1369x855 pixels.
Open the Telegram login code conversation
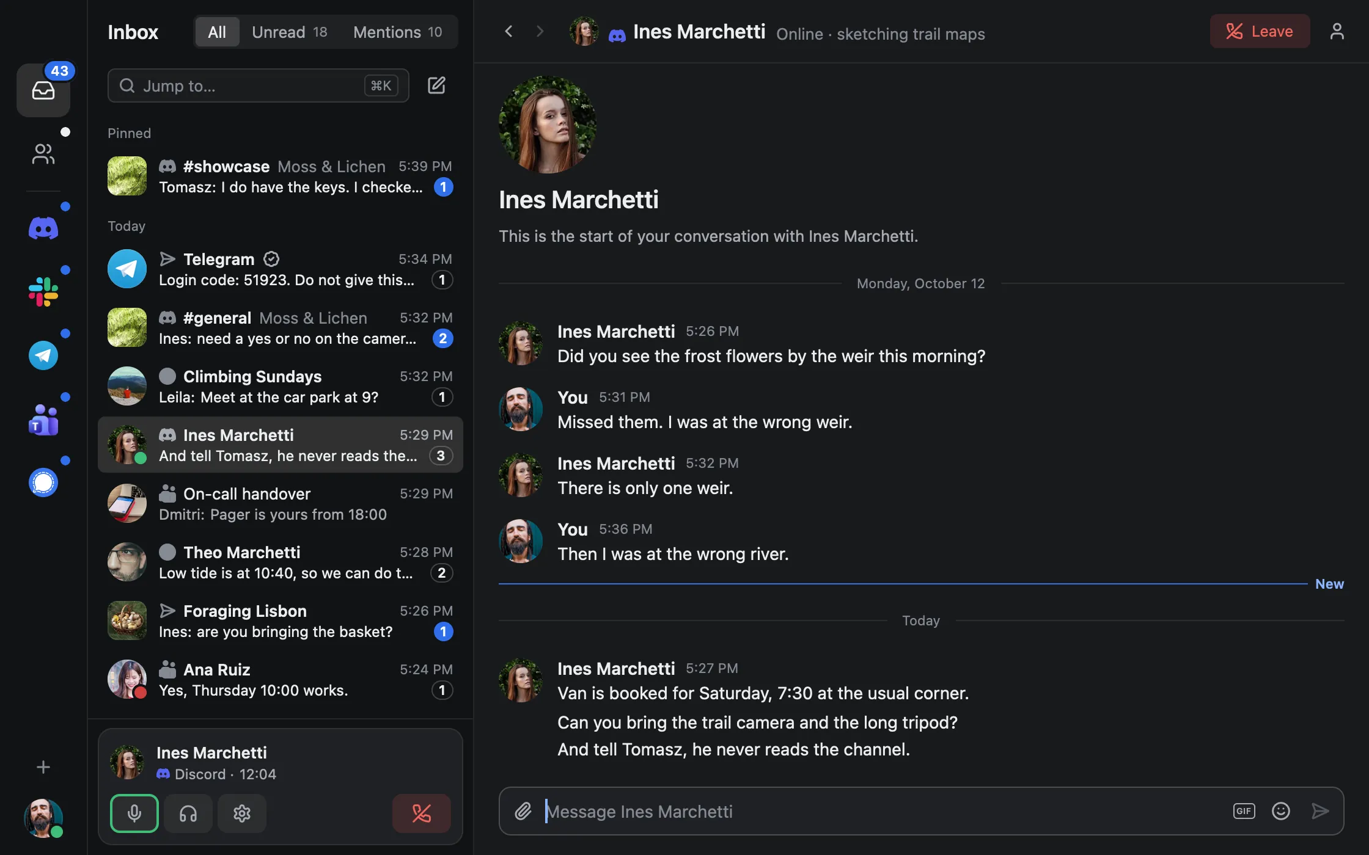tap(281, 269)
